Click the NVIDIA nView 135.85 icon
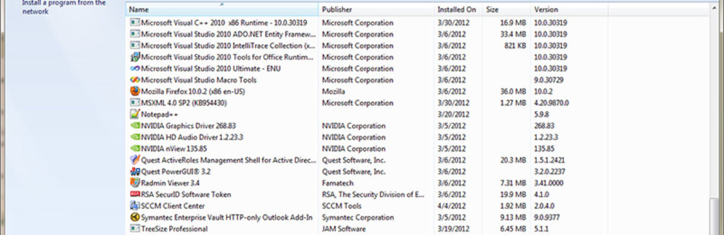 pos(135,149)
